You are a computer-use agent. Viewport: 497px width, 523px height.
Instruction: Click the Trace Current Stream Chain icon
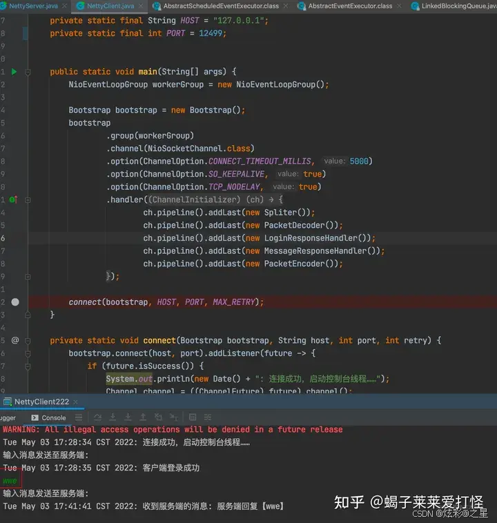208,417
